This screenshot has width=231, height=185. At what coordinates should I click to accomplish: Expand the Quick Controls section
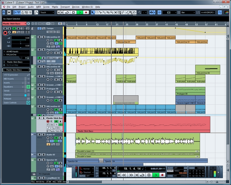[16, 103]
